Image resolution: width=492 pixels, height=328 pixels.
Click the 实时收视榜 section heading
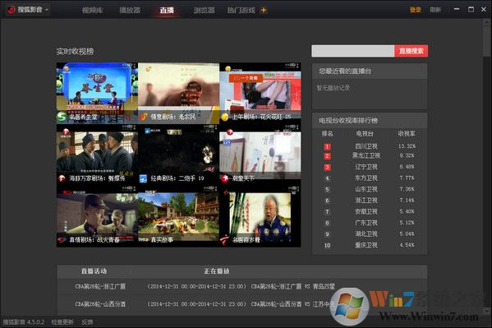click(x=75, y=51)
